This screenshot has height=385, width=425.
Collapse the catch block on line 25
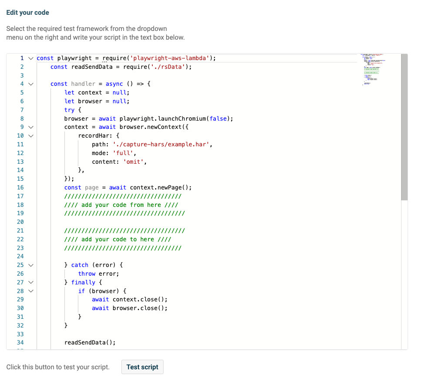(x=30, y=265)
